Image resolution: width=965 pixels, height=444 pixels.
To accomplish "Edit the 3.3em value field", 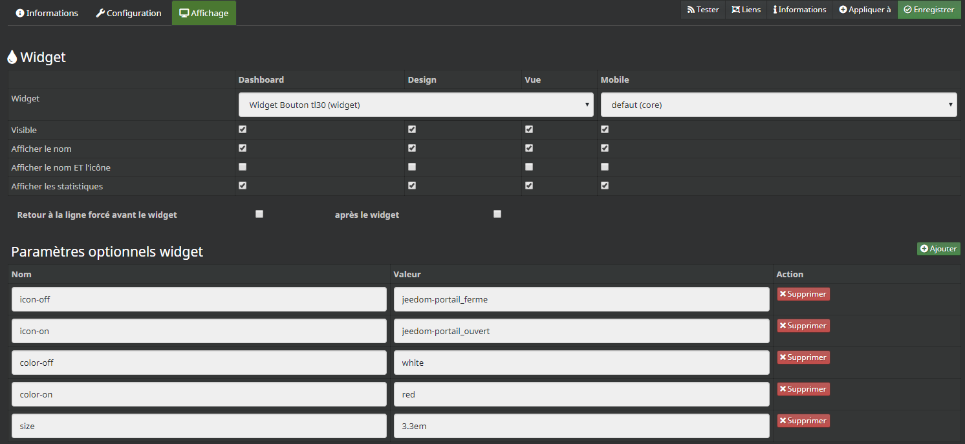I will (581, 426).
